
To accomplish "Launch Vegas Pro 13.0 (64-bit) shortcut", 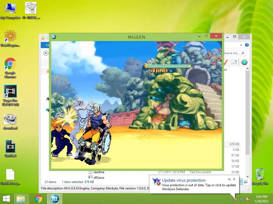I will pos(10,95).
